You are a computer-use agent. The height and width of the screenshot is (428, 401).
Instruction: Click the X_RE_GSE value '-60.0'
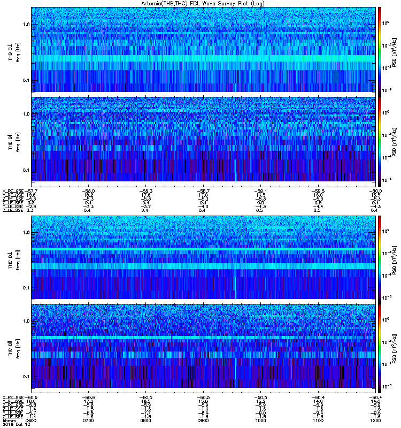[x=375, y=191]
